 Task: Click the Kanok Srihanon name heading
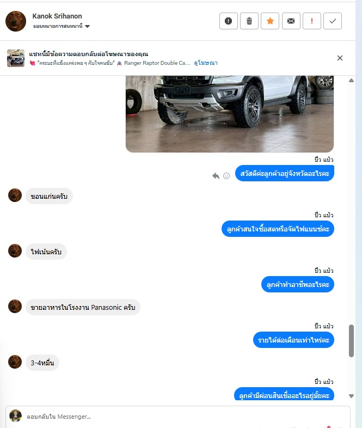click(x=57, y=16)
